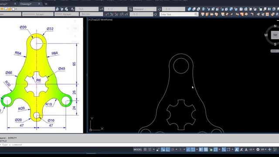Toggle annotation auto-scale icon
Viewport: 279px width, 157px height.
[x=241, y=150]
